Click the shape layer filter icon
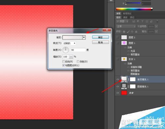This screenshot has width=165, height=129. point(147,21)
